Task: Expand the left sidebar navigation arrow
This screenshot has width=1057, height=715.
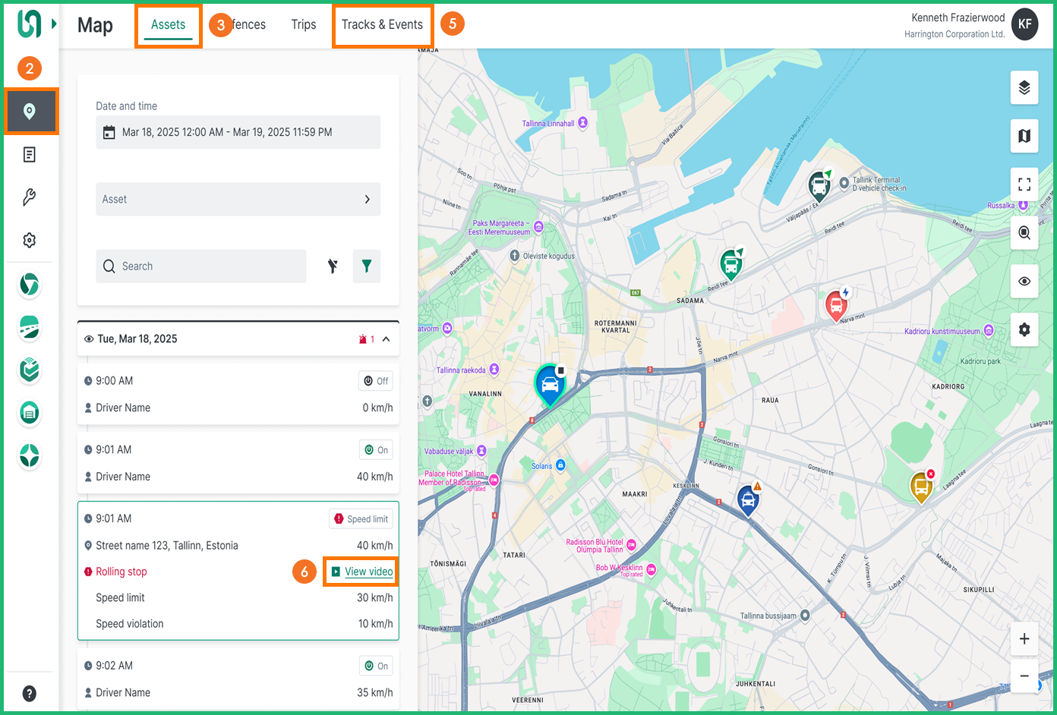Action: (54, 24)
